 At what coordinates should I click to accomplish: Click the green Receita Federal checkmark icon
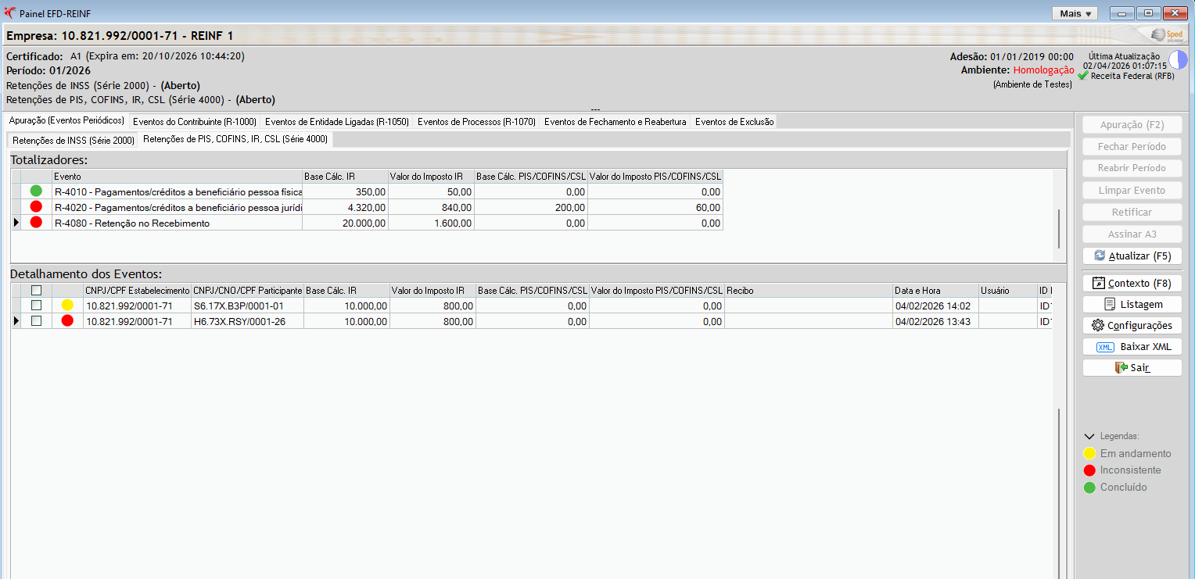pyautogui.click(x=1083, y=76)
